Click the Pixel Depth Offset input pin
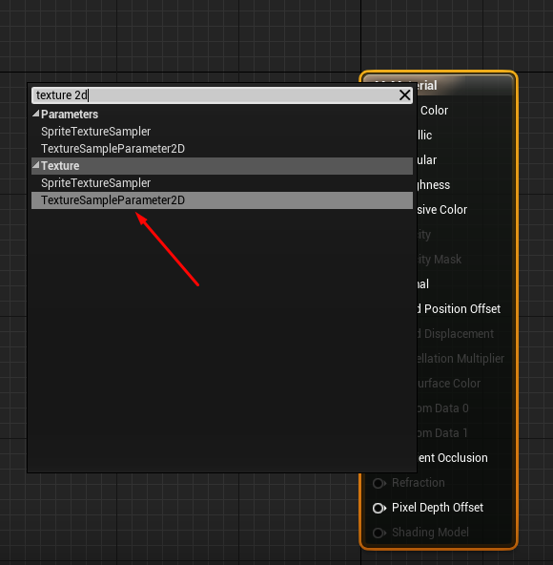 379,508
